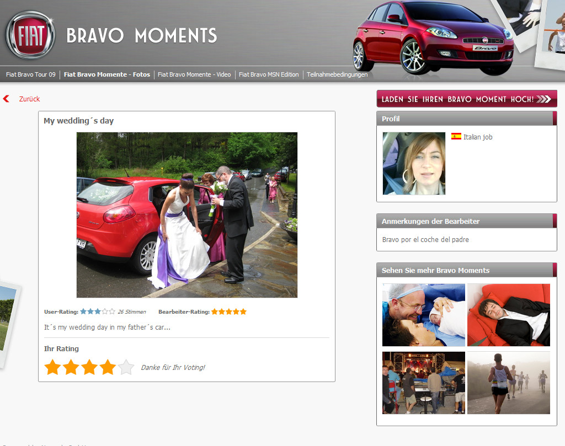Image resolution: width=565 pixels, height=446 pixels.
Task: Click the Danke für Ihr Voting message
Action: click(x=173, y=368)
